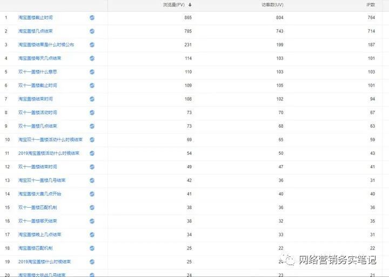Open the keyword link 双十一盖楼什么意思
The width and height of the screenshot is (389, 277).
point(37,72)
